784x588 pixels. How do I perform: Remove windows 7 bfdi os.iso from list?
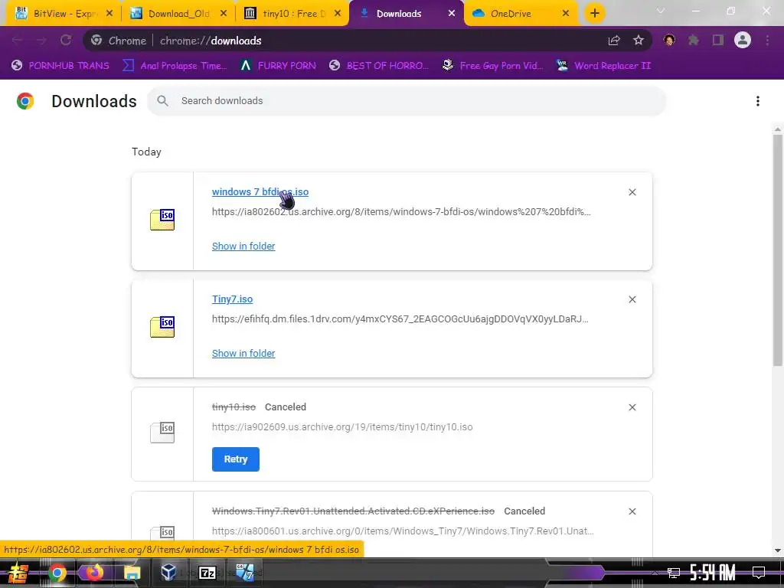coord(632,192)
